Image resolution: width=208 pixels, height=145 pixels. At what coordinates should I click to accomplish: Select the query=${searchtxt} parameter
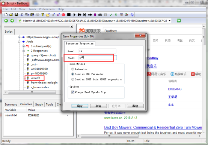[x=43, y=55]
